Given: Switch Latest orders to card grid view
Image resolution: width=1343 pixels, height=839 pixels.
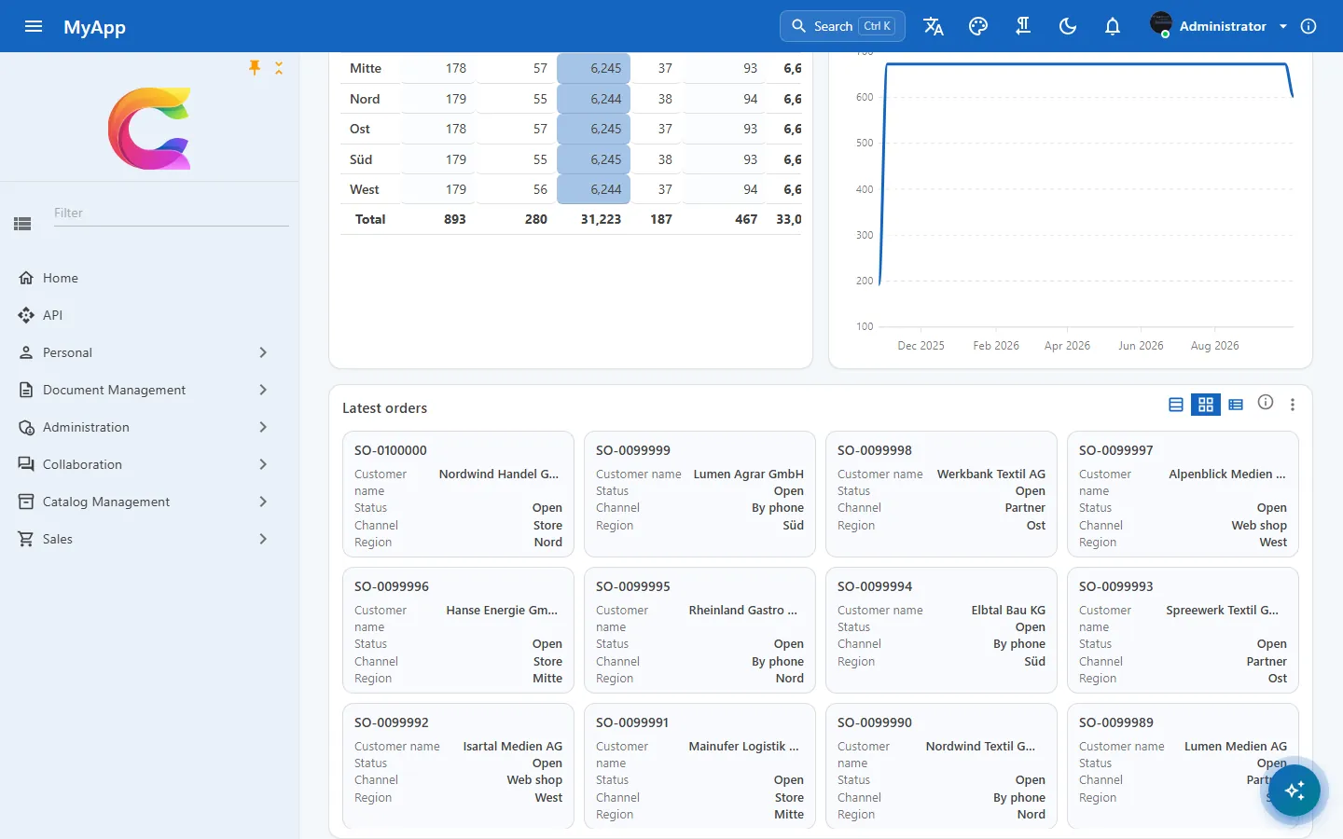Looking at the screenshot, I should (1206, 405).
